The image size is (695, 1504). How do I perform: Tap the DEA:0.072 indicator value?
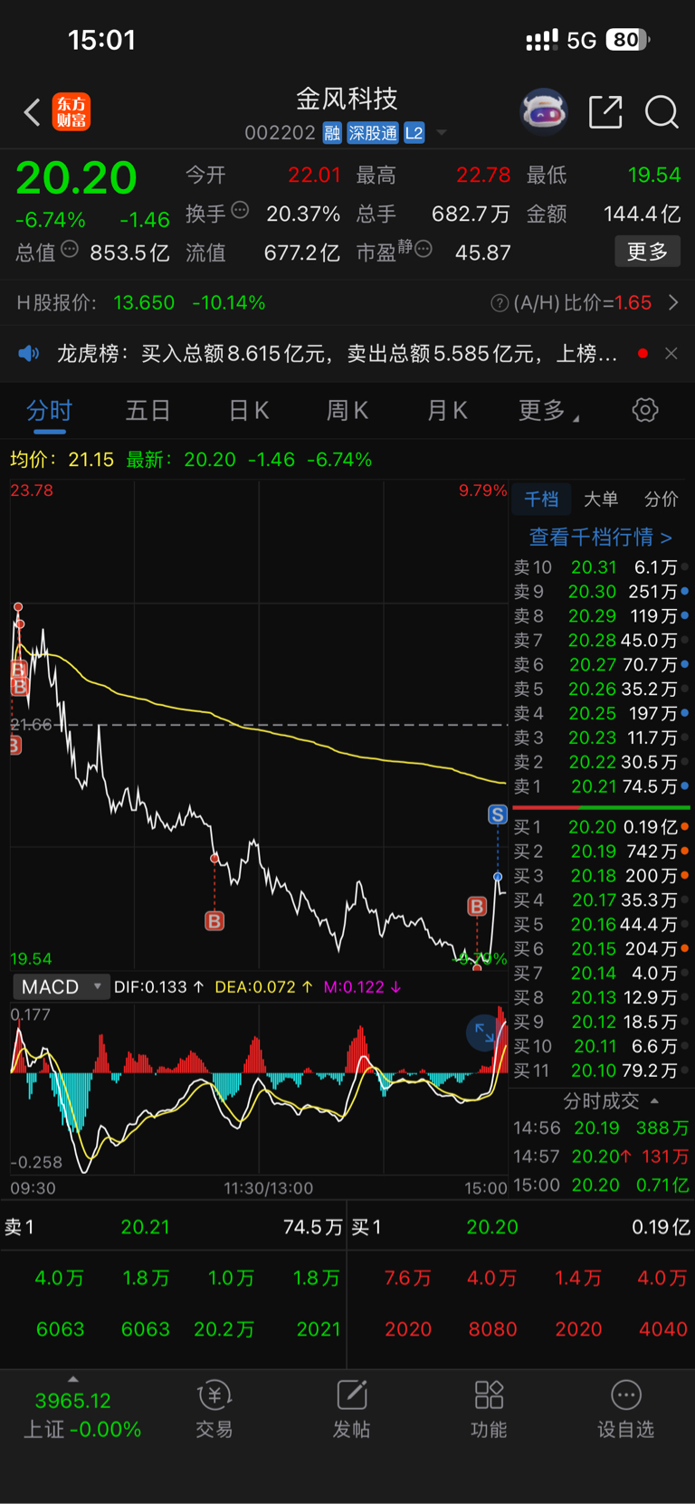(263, 987)
